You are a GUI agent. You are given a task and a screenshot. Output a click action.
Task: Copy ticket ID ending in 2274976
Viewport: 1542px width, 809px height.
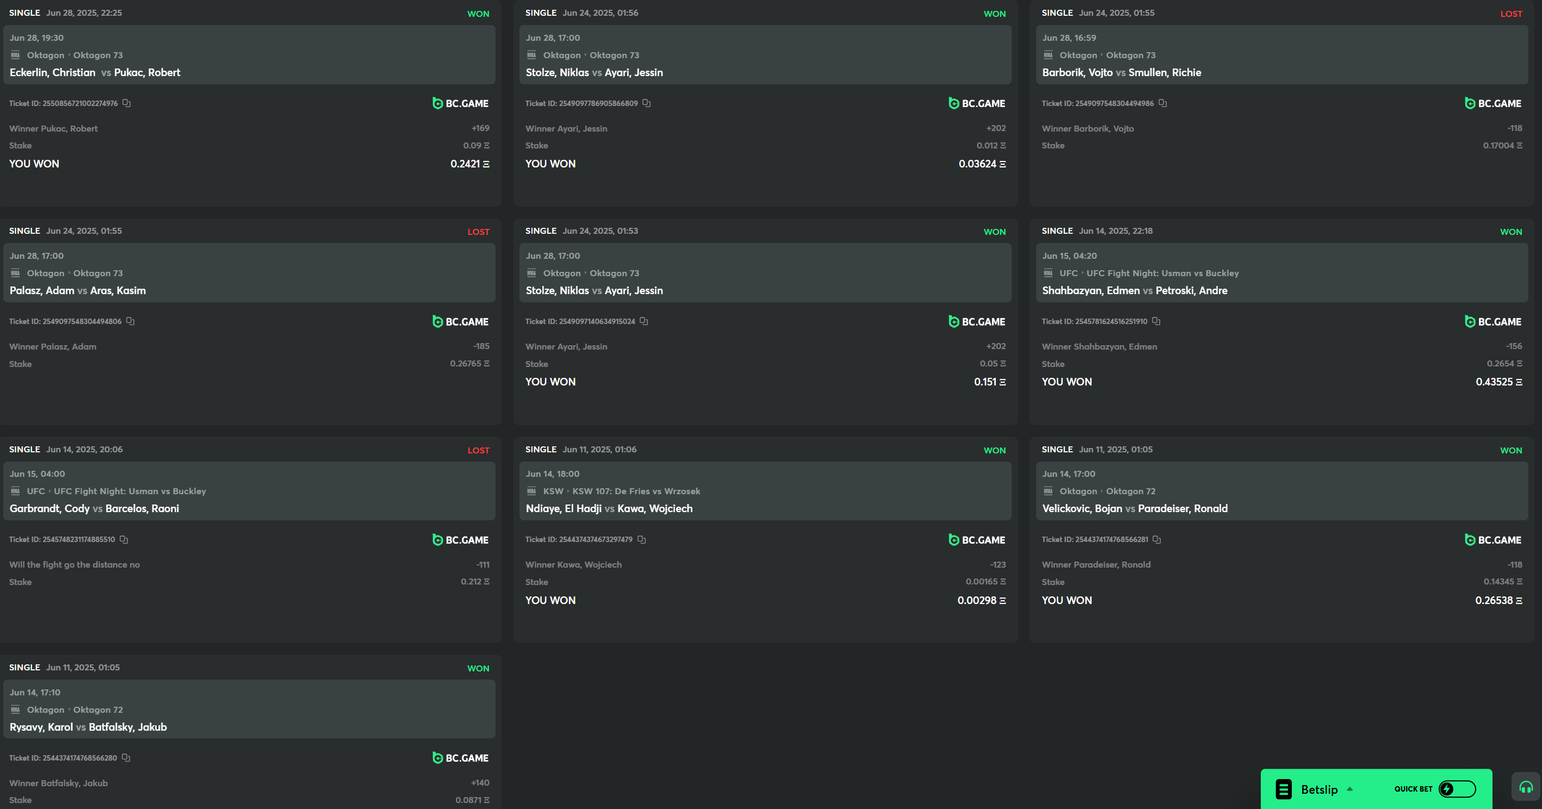coord(126,103)
